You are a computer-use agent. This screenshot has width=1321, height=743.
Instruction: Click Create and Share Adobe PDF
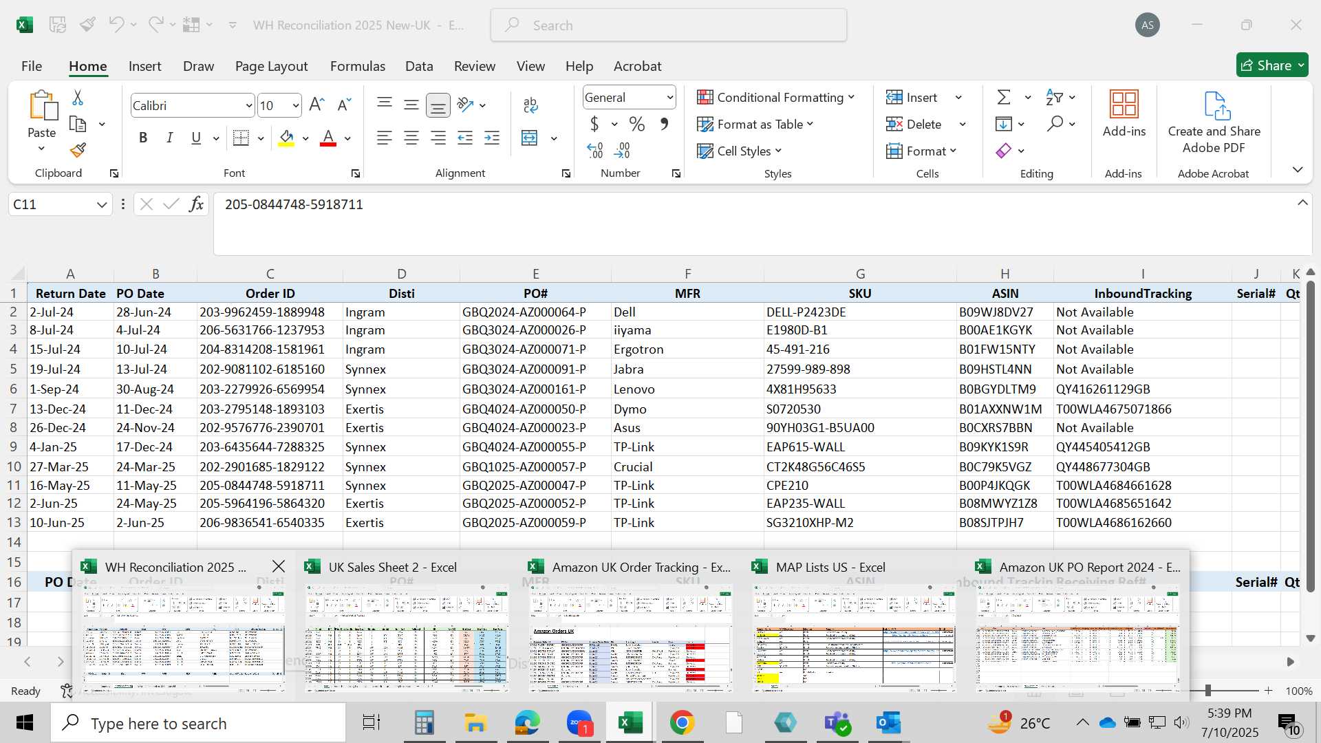tap(1214, 122)
